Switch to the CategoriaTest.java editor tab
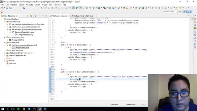This screenshot has height=111, width=197. (60, 16)
